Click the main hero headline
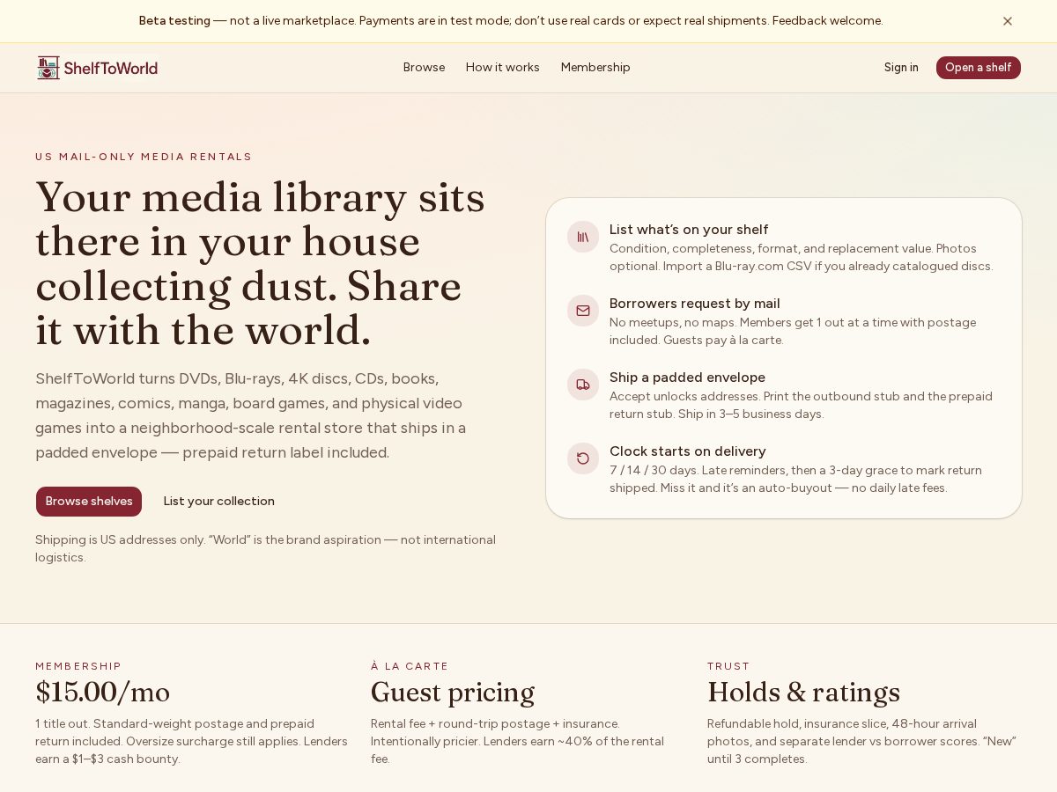This screenshot has width=1057, height=792. point(260,264)
